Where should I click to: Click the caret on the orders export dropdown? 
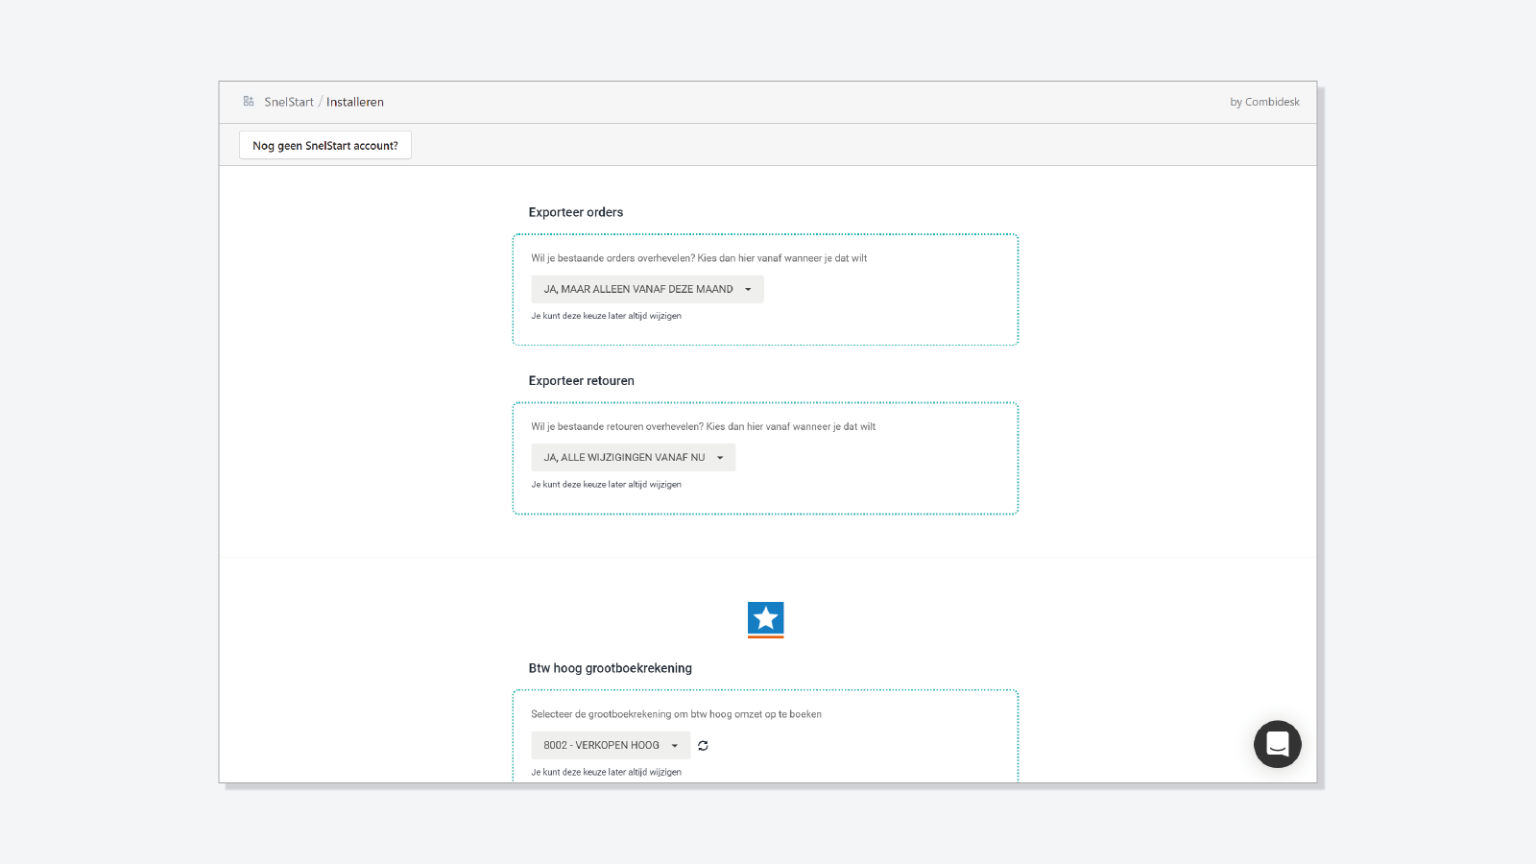tap(748, 288)
